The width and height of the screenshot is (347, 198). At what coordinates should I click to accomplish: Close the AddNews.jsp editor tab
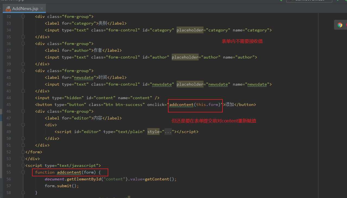coord(42,8)
